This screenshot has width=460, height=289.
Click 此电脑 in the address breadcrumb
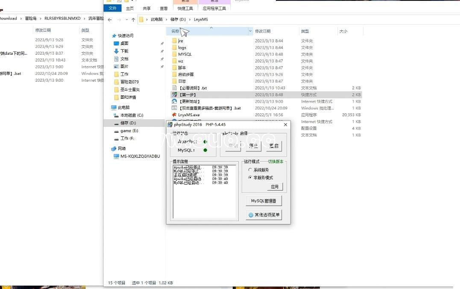(x=156, y=19)
